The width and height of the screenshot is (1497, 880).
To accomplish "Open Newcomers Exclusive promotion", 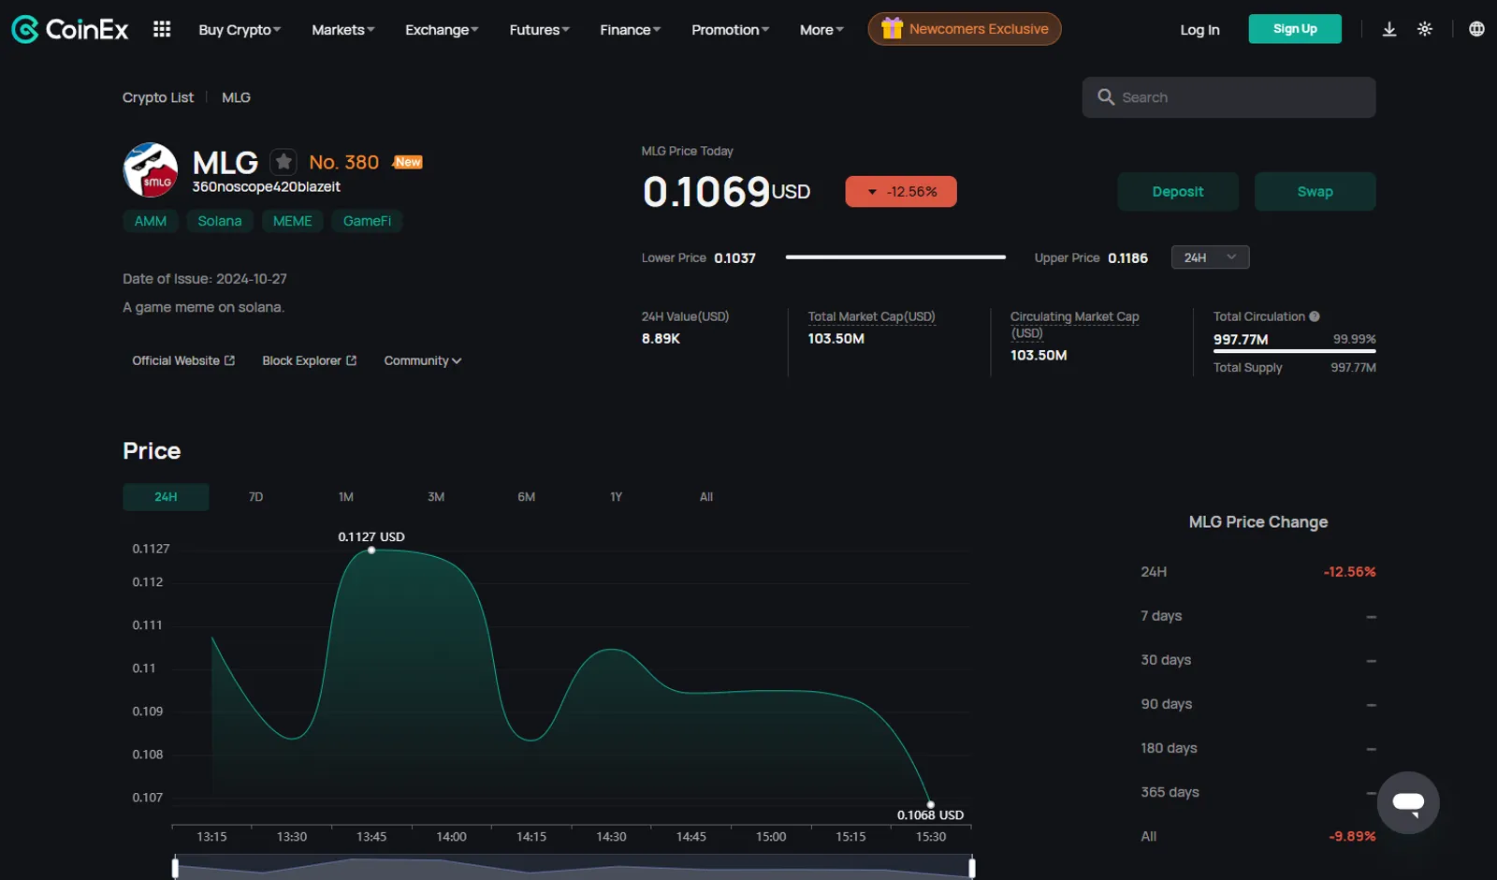I will (x=965, y=29).
